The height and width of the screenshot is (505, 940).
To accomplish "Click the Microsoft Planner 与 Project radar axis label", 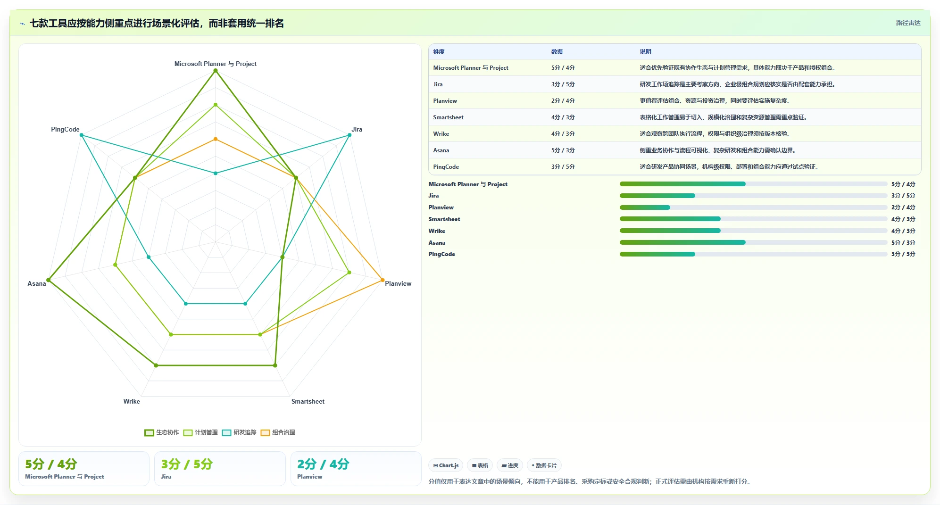I will [x=216, y=64].
